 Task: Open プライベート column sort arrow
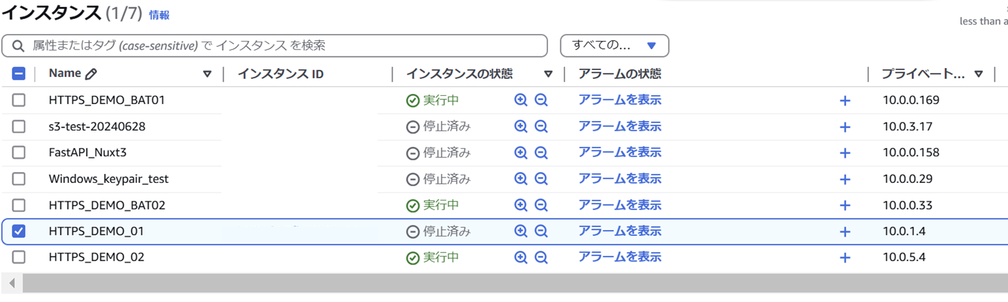tap(979, 74)
